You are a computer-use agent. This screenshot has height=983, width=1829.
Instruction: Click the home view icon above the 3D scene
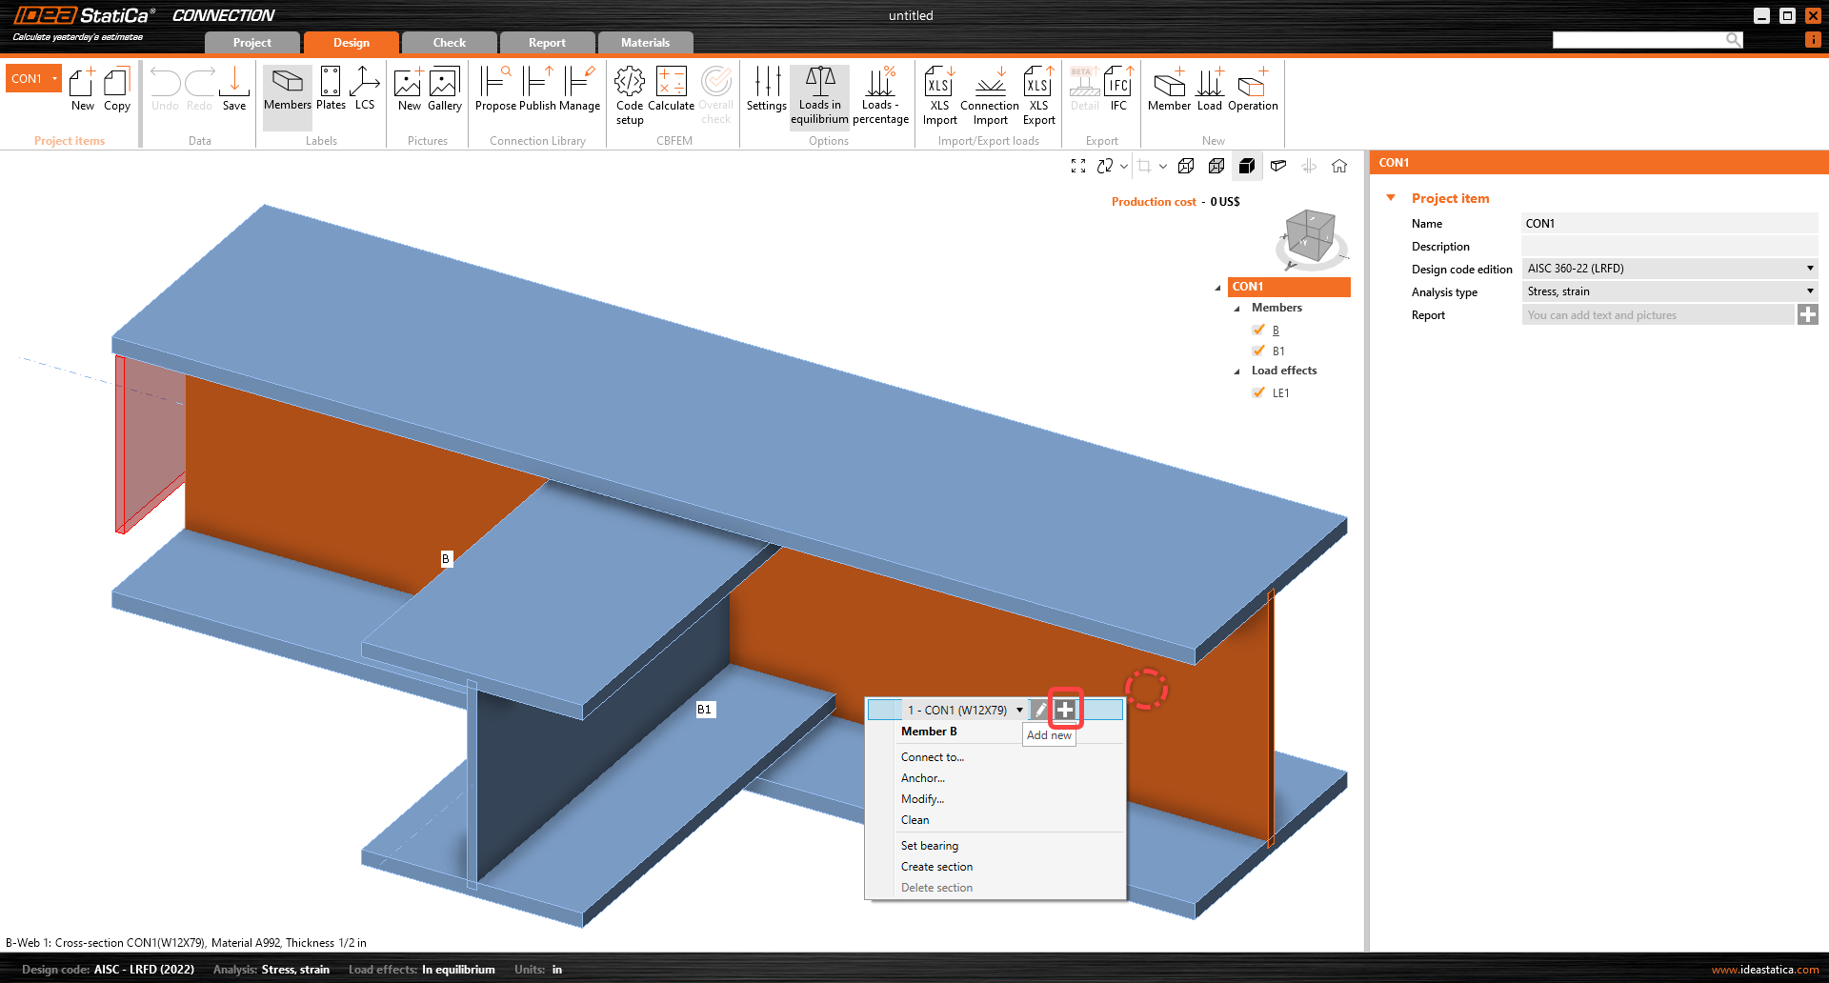(1339, 166)
